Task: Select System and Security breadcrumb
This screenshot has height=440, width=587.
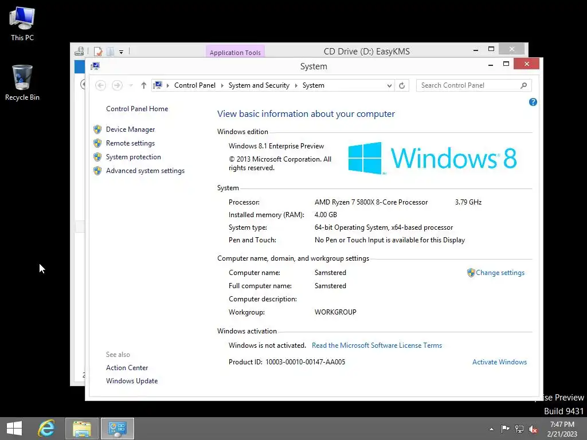Action: click(259, 85)
